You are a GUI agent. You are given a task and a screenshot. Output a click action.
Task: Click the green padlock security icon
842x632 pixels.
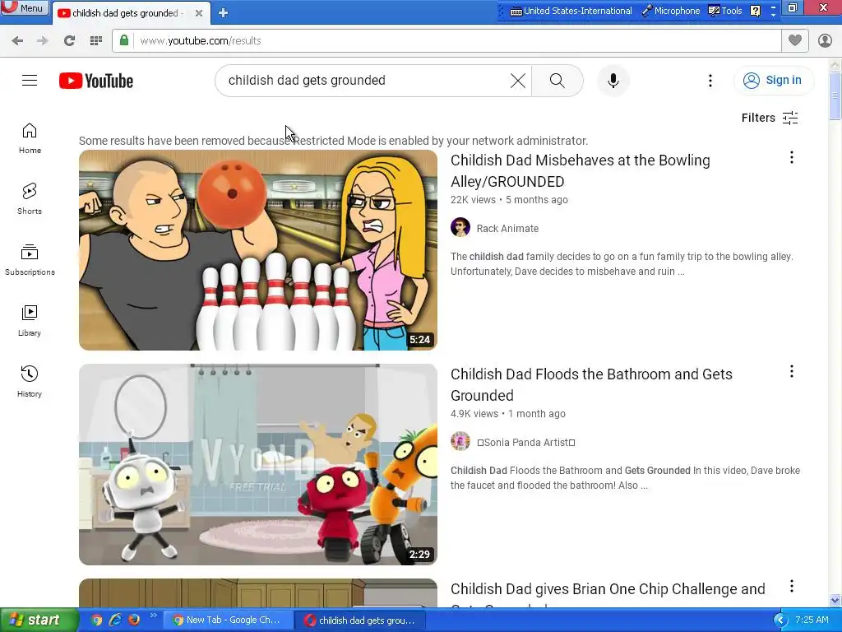pyautogui.click(x=124, y=40)
